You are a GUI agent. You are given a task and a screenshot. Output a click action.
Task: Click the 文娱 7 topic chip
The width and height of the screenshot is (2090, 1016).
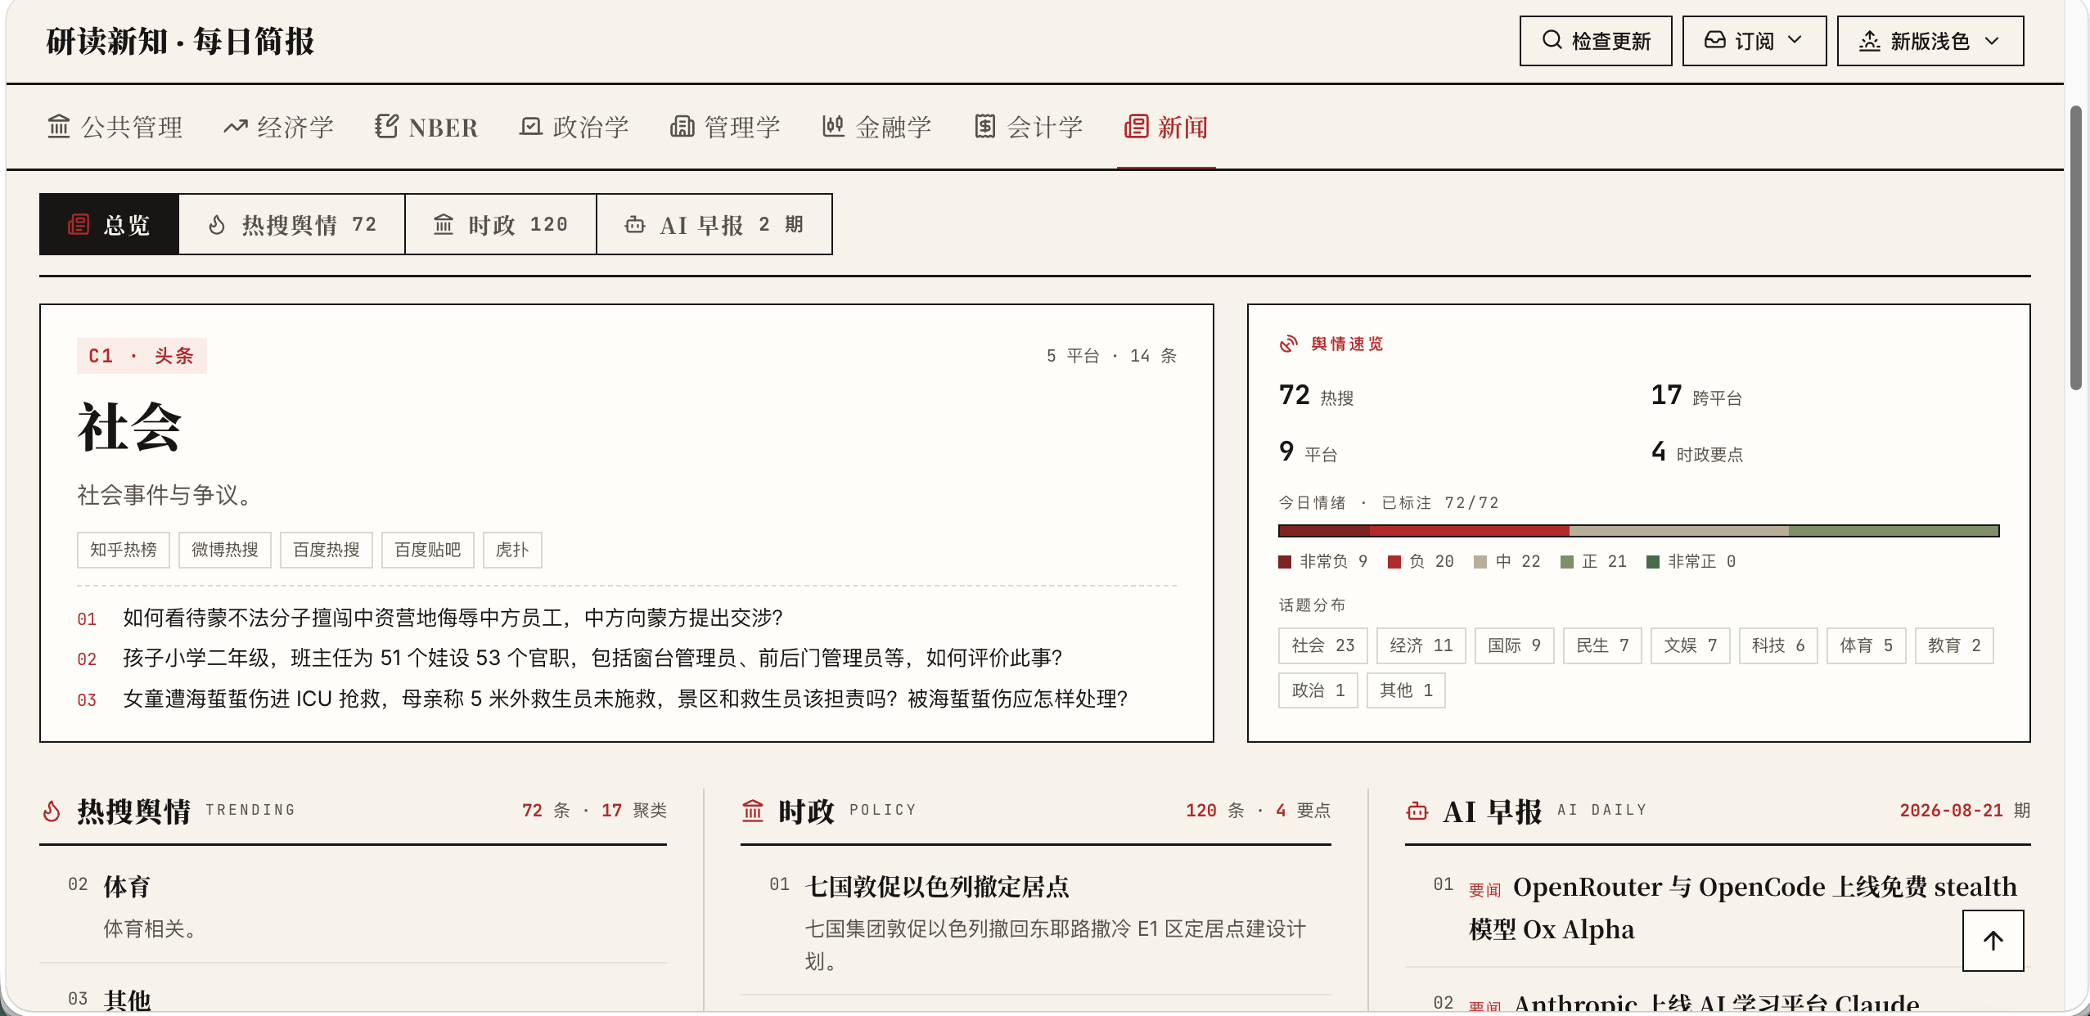click(1691, 645)
